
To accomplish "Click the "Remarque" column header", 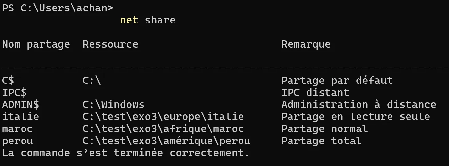I will coord(306,44).
